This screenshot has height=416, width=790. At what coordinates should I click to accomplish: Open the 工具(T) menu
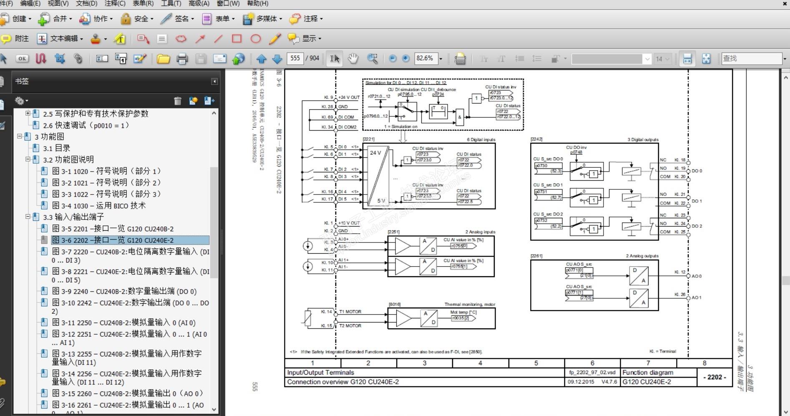tap(171, 3)
